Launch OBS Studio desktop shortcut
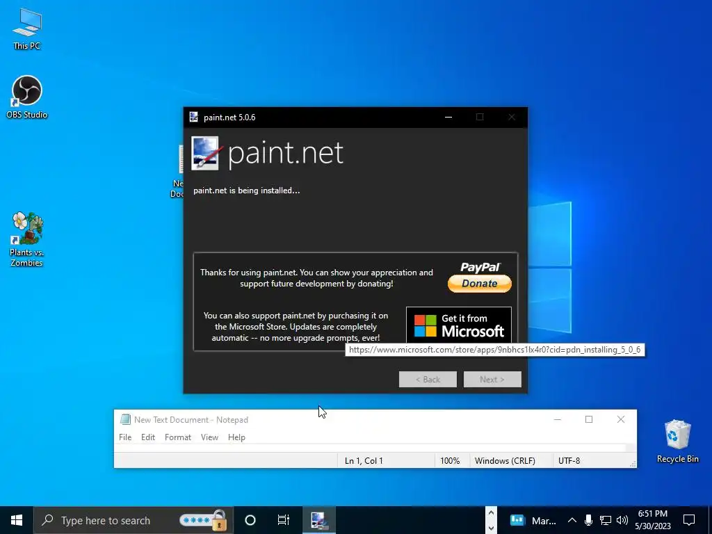712x534 pixels. click(27, 97)
